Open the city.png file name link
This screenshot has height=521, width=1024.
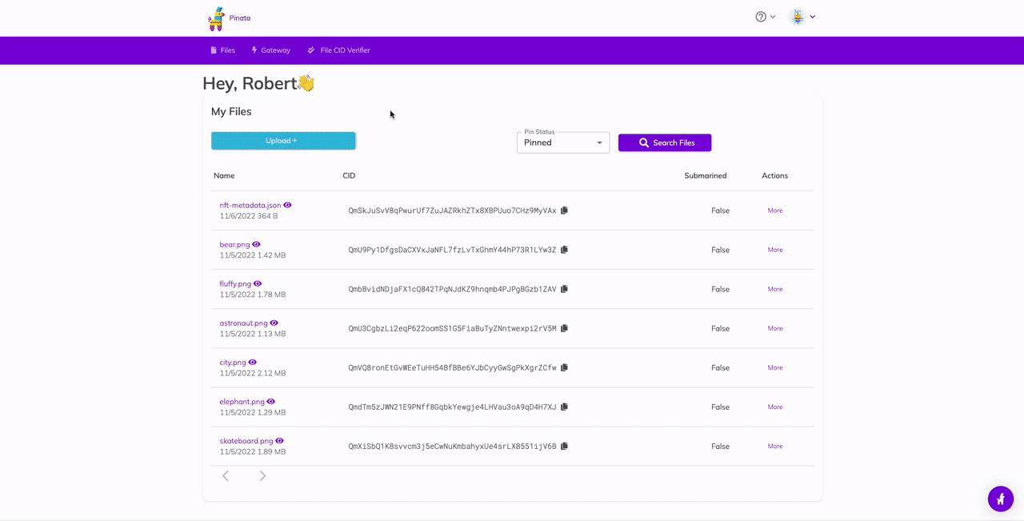tap(233, 363)
